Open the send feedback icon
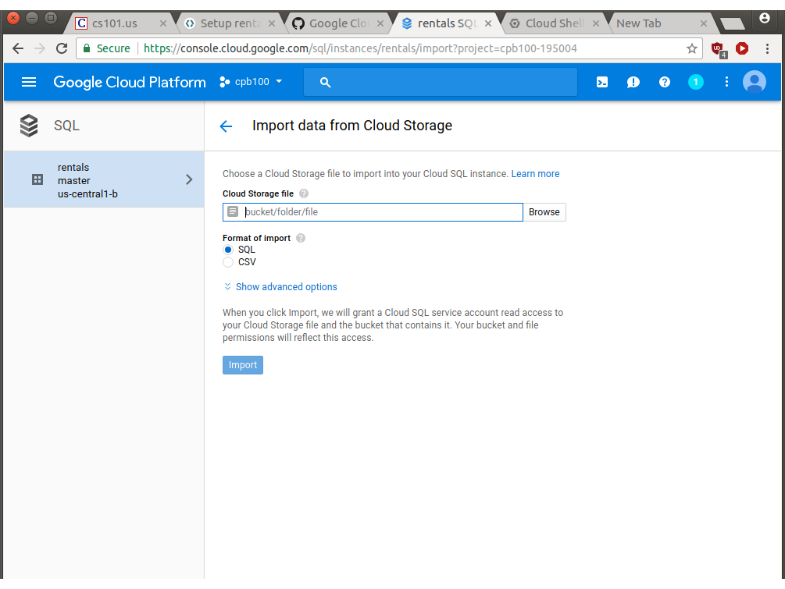Viewport: 785px width, 589px height. pyautogui.click(x=633, y=82)
